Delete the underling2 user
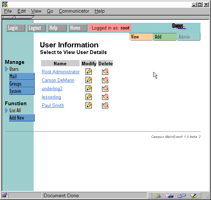211x200 pixels. [105, 88]
